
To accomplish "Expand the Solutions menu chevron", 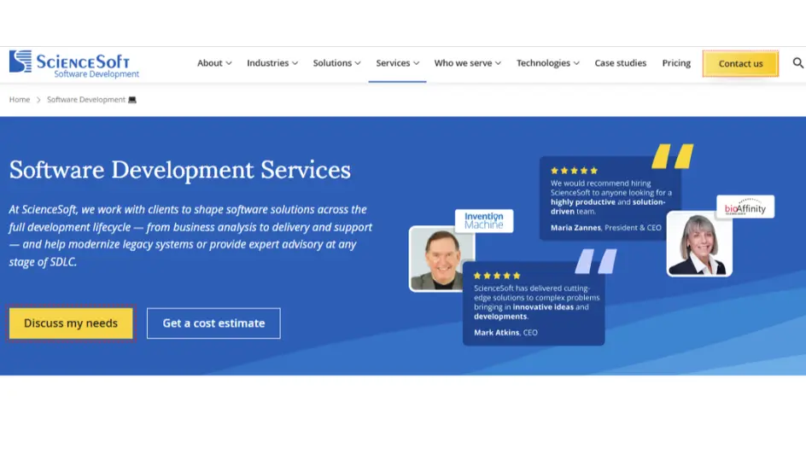I will coord(358,63).
